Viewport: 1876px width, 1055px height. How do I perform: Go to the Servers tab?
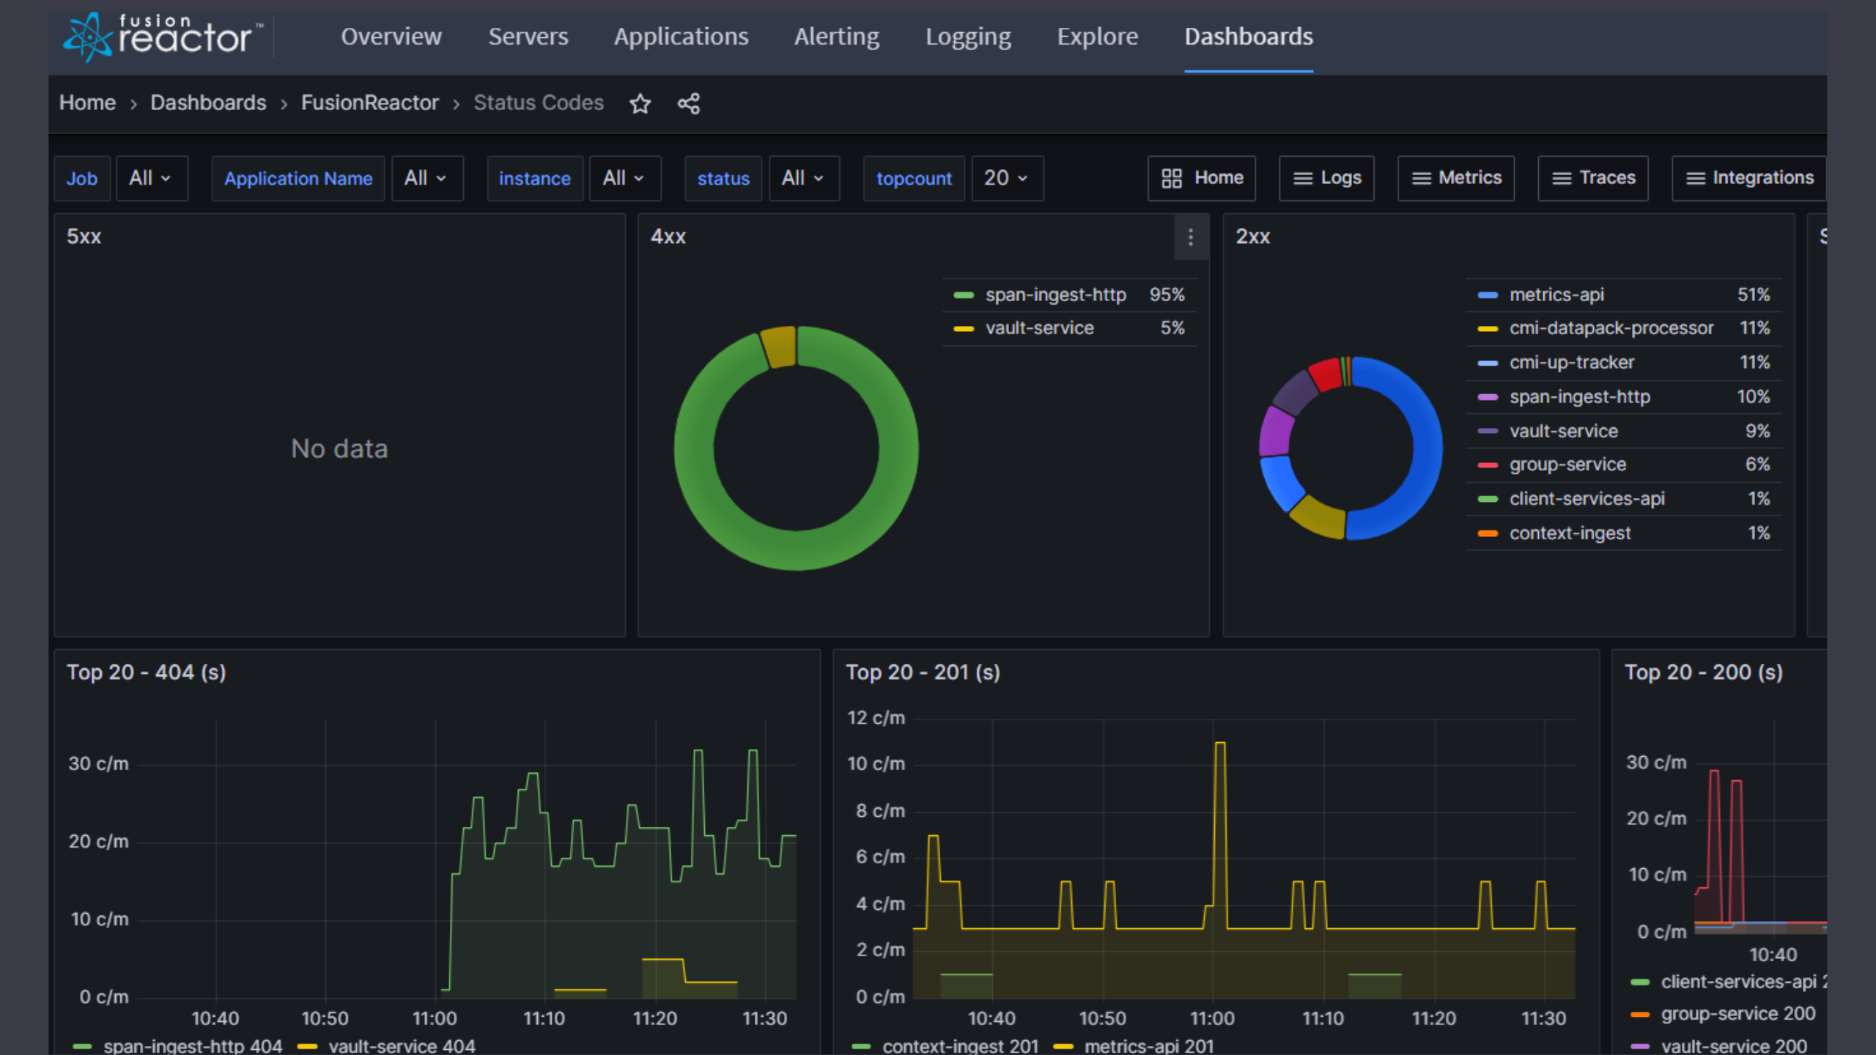coord(528,37)
